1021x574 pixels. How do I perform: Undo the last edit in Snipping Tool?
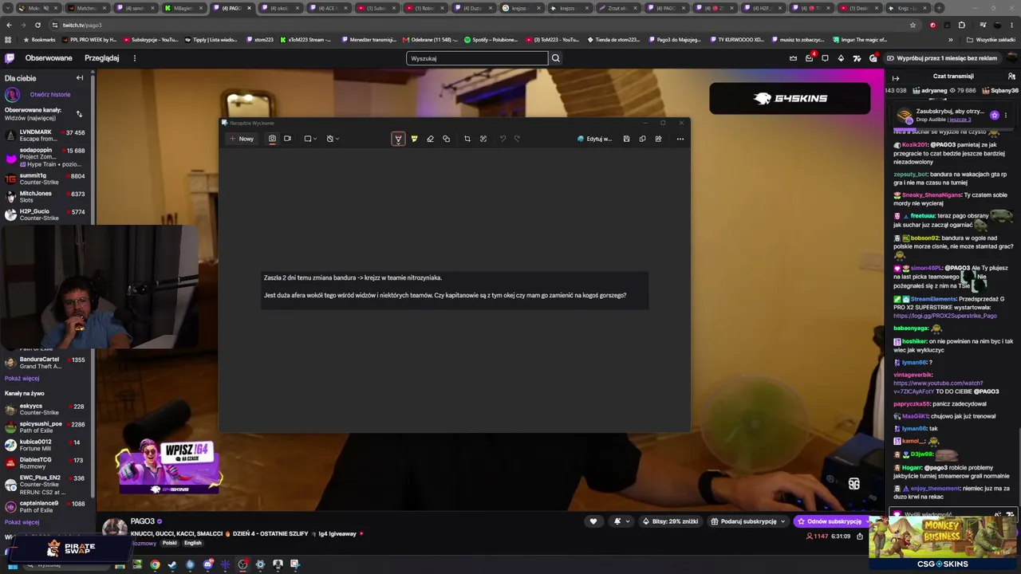[503, 139]
